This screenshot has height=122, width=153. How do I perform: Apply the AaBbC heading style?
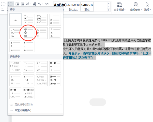point(60,7)
